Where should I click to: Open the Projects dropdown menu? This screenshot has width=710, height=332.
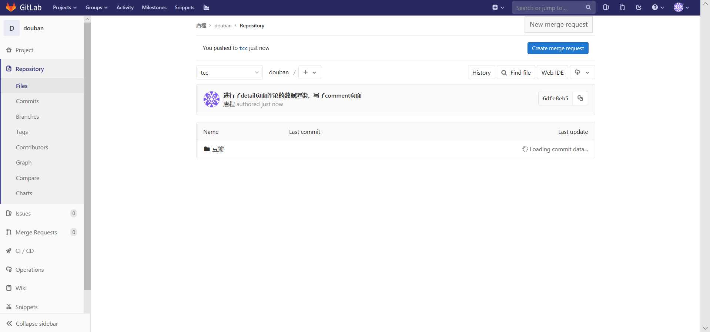[65, 7]
